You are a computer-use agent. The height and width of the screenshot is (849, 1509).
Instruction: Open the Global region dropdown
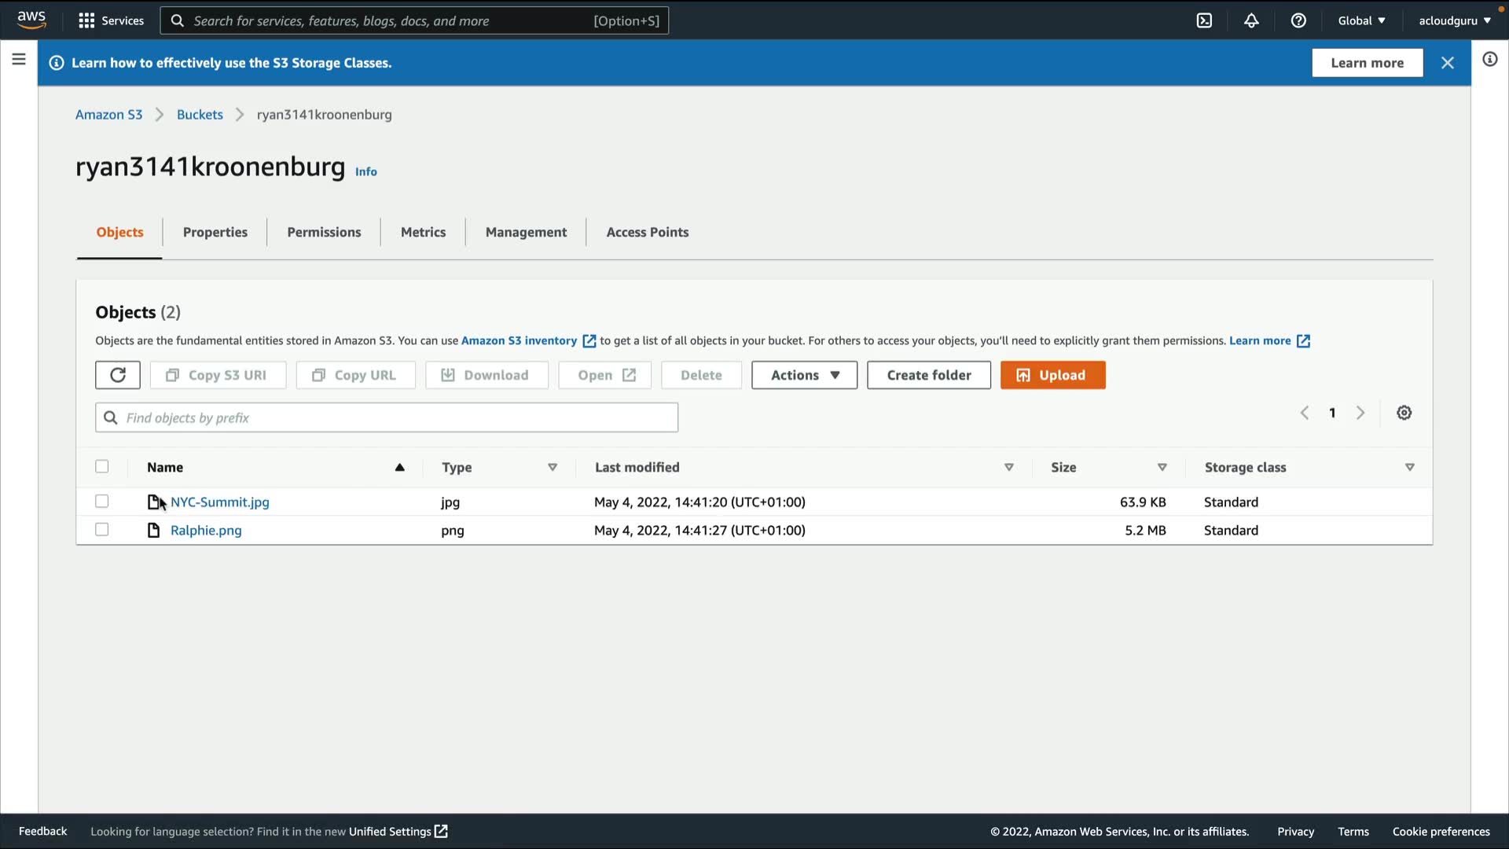click(1361, 20)
